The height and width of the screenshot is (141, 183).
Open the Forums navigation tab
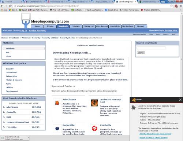pos(50,26)
